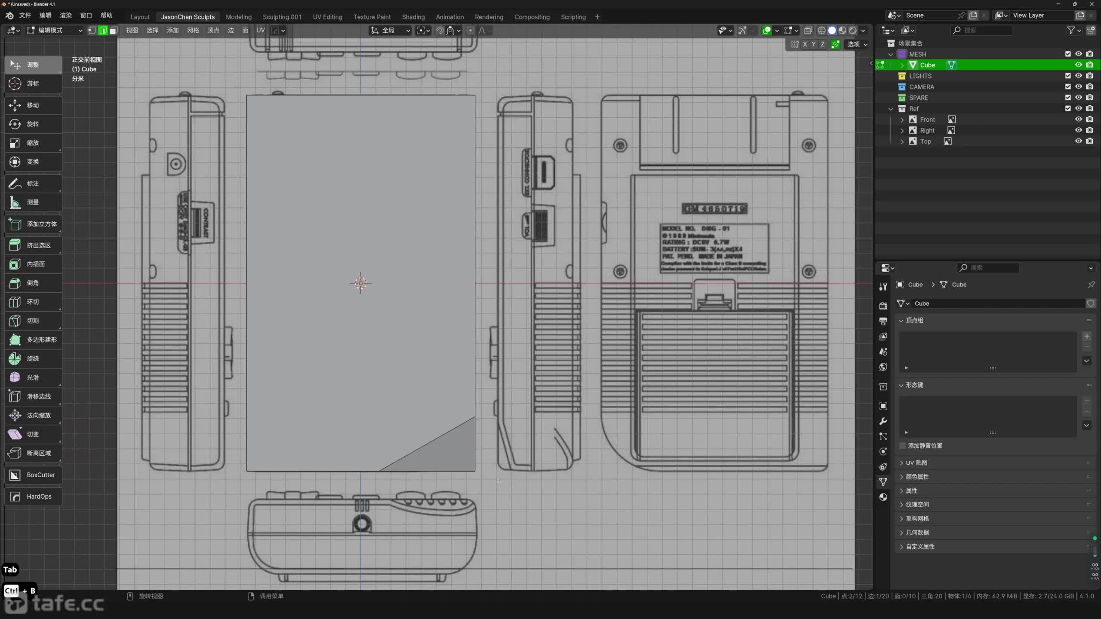1101x619 pixels.
Task: Select the 断离区域 (Rip Region) tool
Action: pos(34,453)
